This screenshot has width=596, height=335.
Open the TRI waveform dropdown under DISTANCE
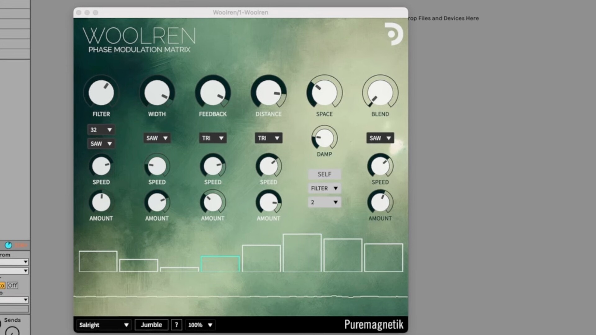click(269, 138)
